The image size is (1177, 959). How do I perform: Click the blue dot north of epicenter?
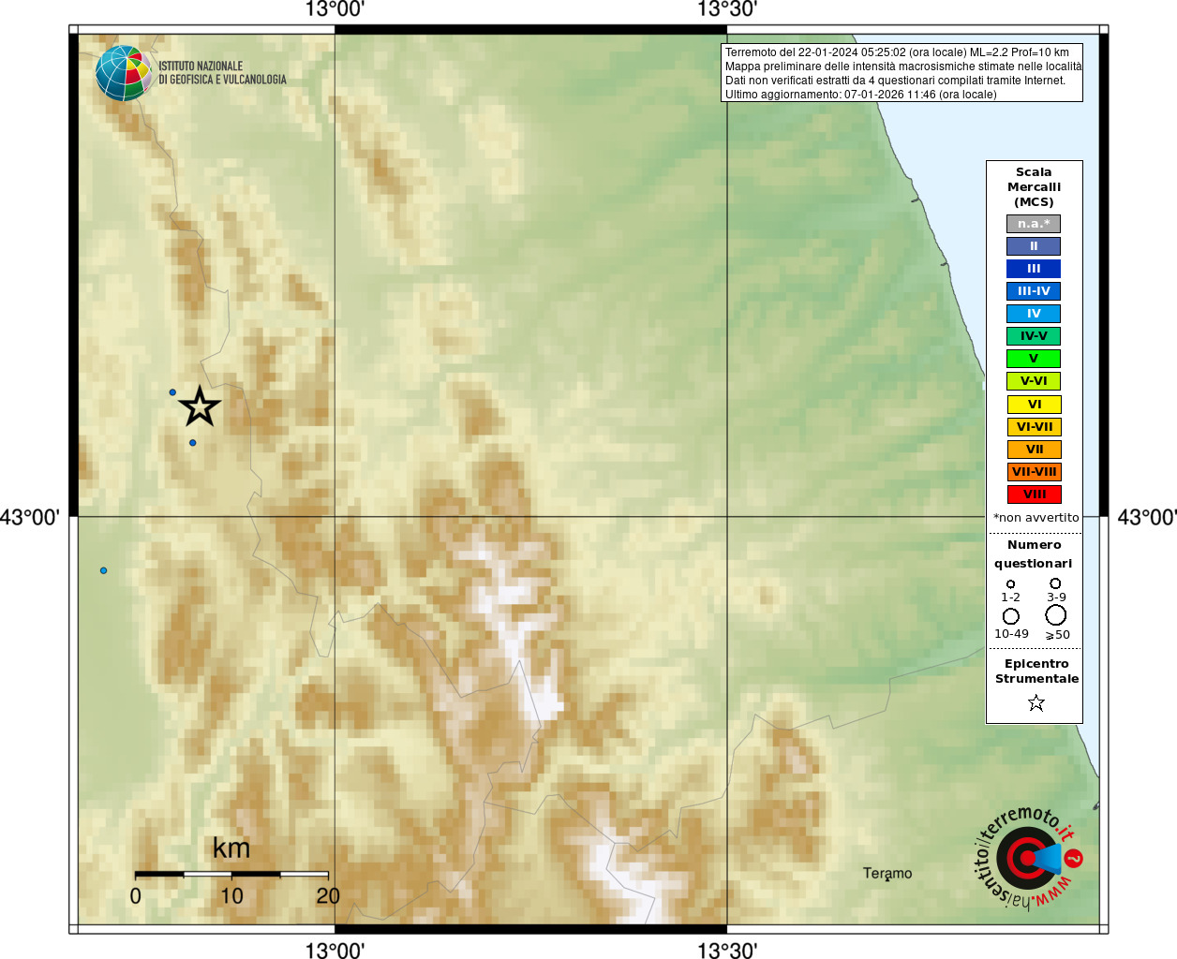[172, 392]
